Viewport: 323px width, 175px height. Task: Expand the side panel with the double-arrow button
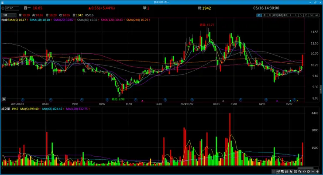coord(3,99)
